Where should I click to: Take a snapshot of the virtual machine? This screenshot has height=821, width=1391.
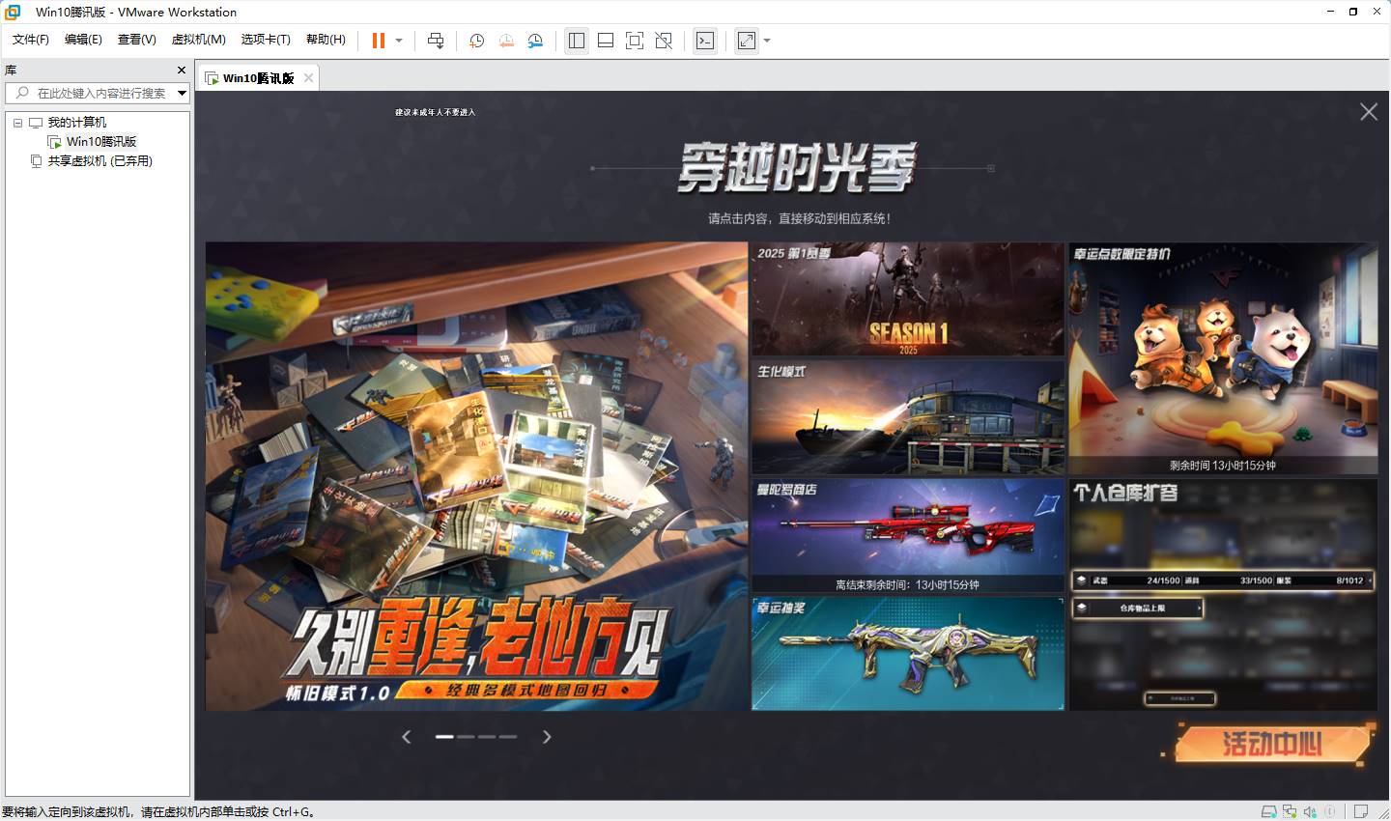[475, 41]
